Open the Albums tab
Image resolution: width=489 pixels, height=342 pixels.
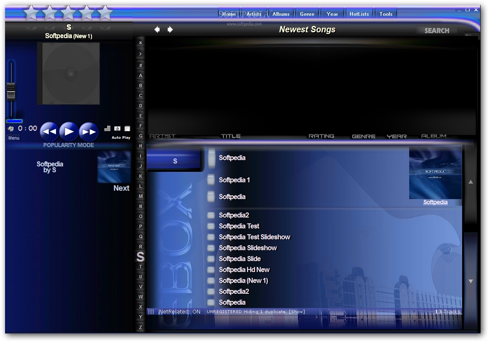coord(281,14)
